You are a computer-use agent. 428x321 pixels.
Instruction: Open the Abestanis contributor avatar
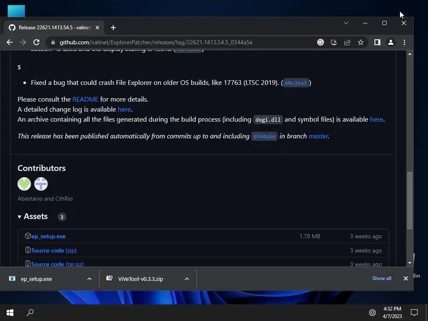tap(24, 184)
